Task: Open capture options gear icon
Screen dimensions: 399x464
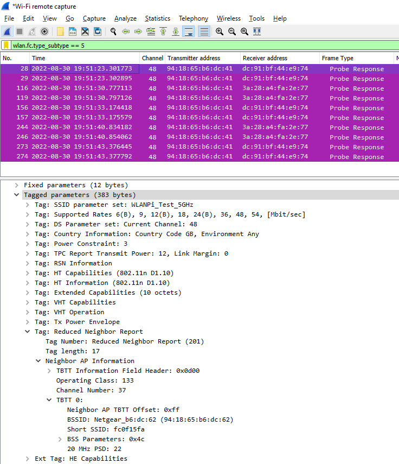Action: (44, 31)
